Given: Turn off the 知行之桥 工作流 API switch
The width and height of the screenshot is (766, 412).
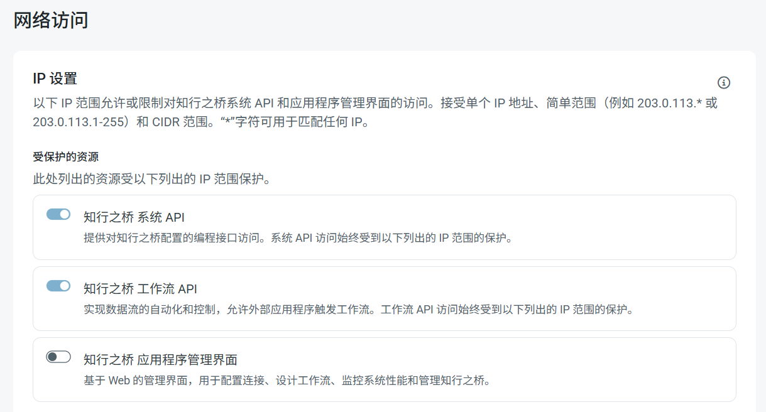Looking at the screenshot, I should [x=58, y=286].
